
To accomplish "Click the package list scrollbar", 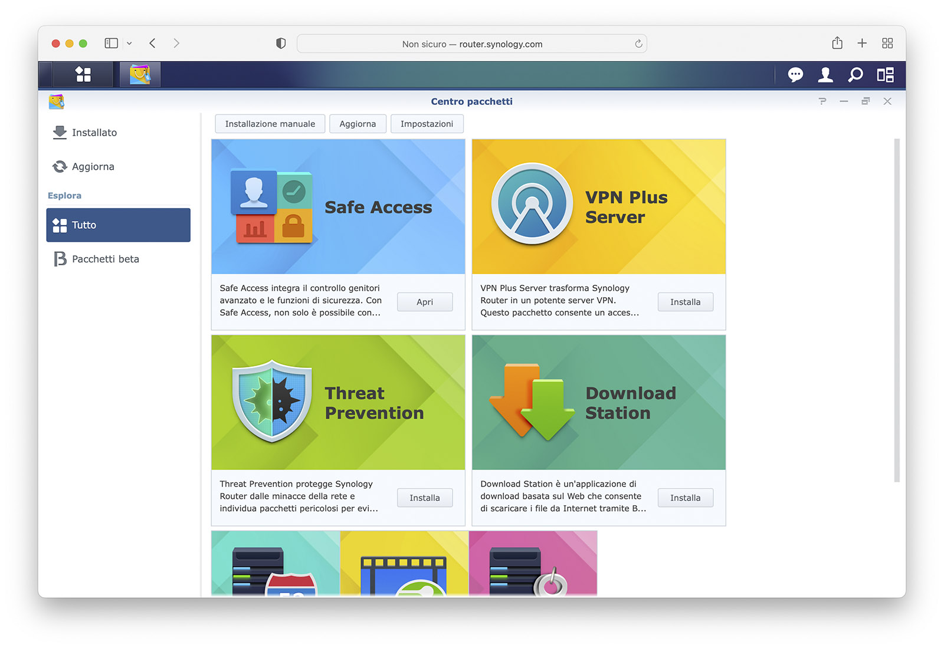I will [x=897, y=311].
